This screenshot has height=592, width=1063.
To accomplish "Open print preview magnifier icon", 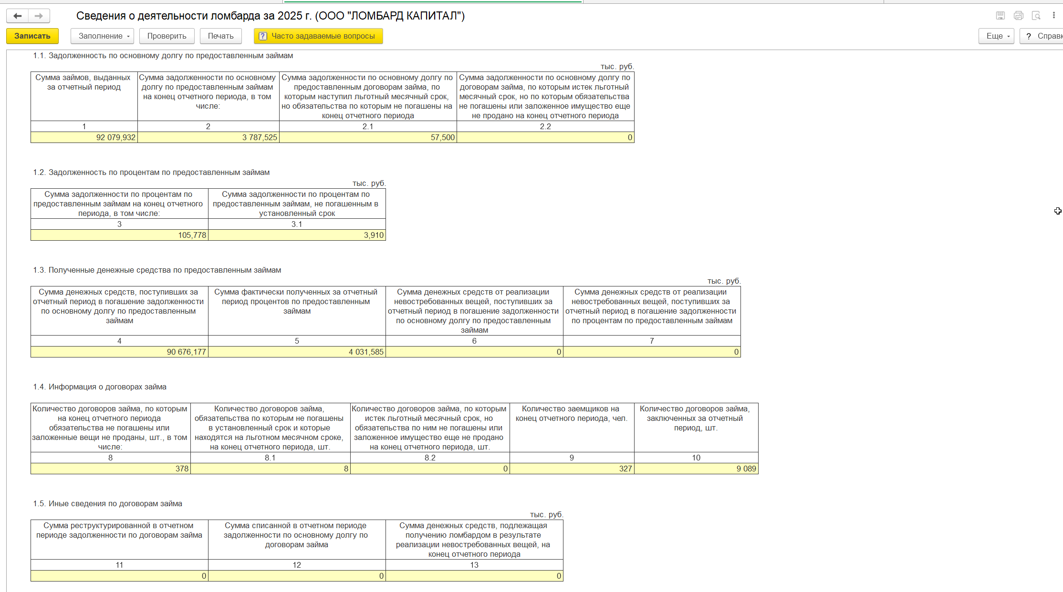I will pos(1036,16).
